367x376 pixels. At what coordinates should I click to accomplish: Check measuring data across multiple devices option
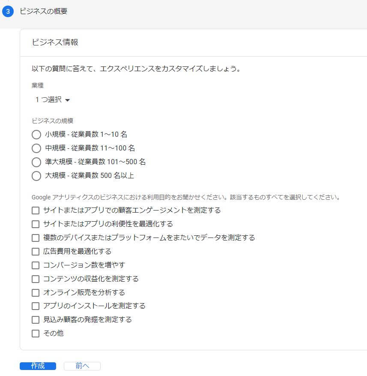36,238
